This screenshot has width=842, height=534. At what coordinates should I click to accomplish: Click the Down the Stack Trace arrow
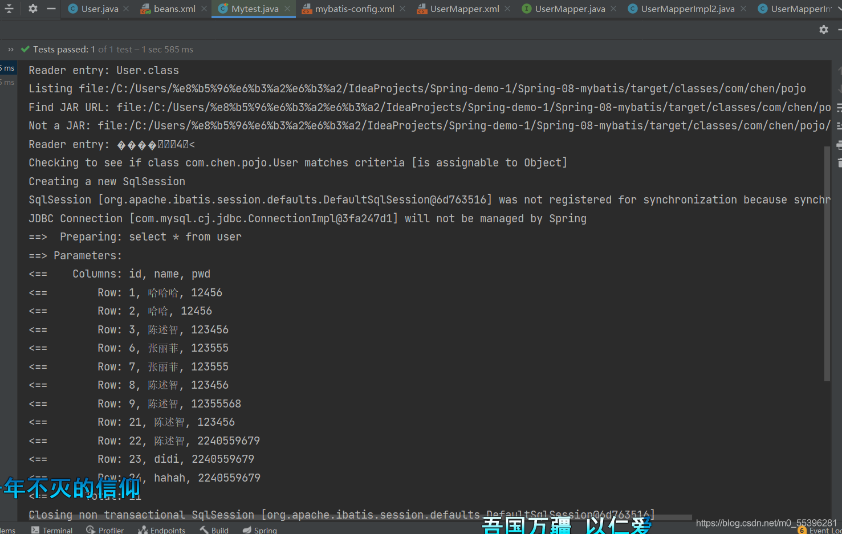coord(839,87)
